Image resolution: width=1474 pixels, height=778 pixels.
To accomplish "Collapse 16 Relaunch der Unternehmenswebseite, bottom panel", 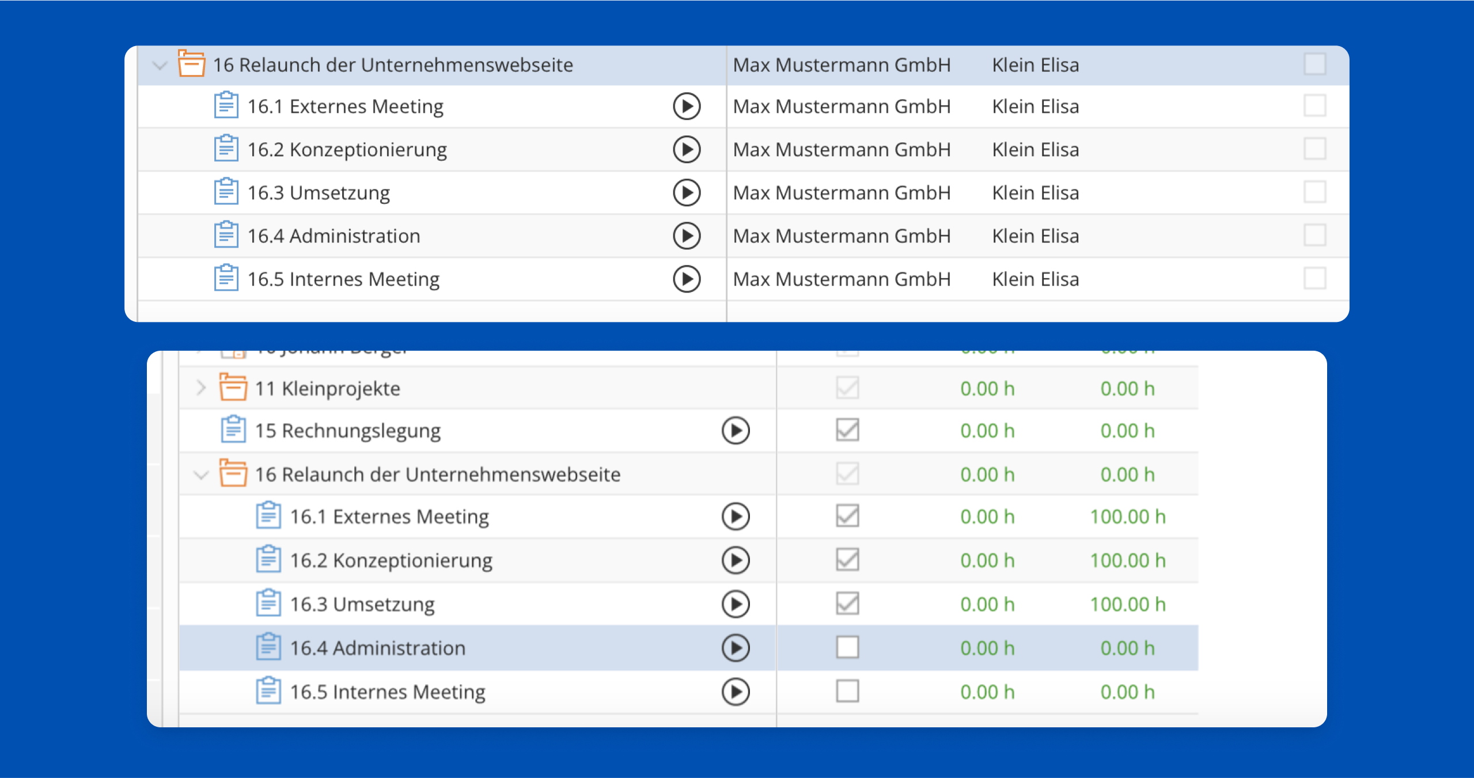I will pyautogui.click(x=200, y=475).
